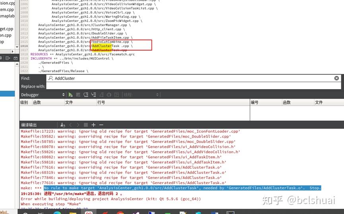This screenshot has height=214, width=344.
Task: Click the http_client.cpp source line
Action: pyautogui.click(x=82, y=29)
